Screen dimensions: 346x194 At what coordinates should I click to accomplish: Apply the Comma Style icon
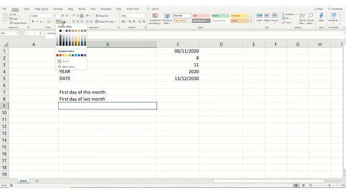tap(134, 22)
